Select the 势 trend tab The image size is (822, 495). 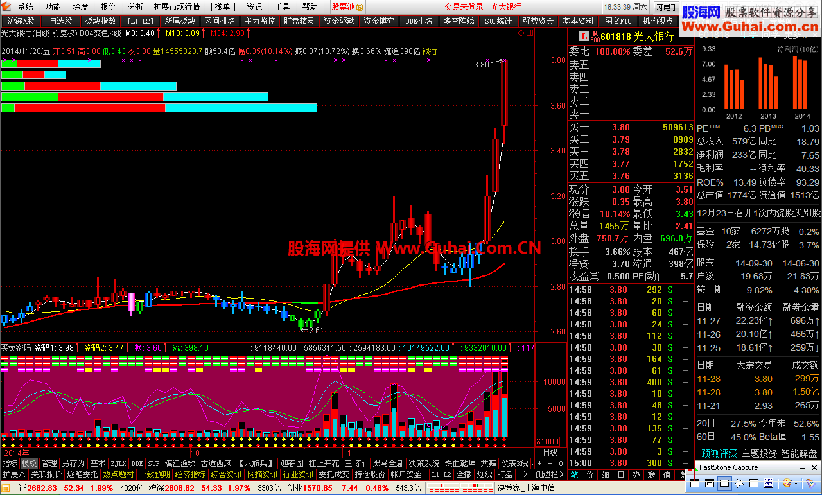point(636,474)
